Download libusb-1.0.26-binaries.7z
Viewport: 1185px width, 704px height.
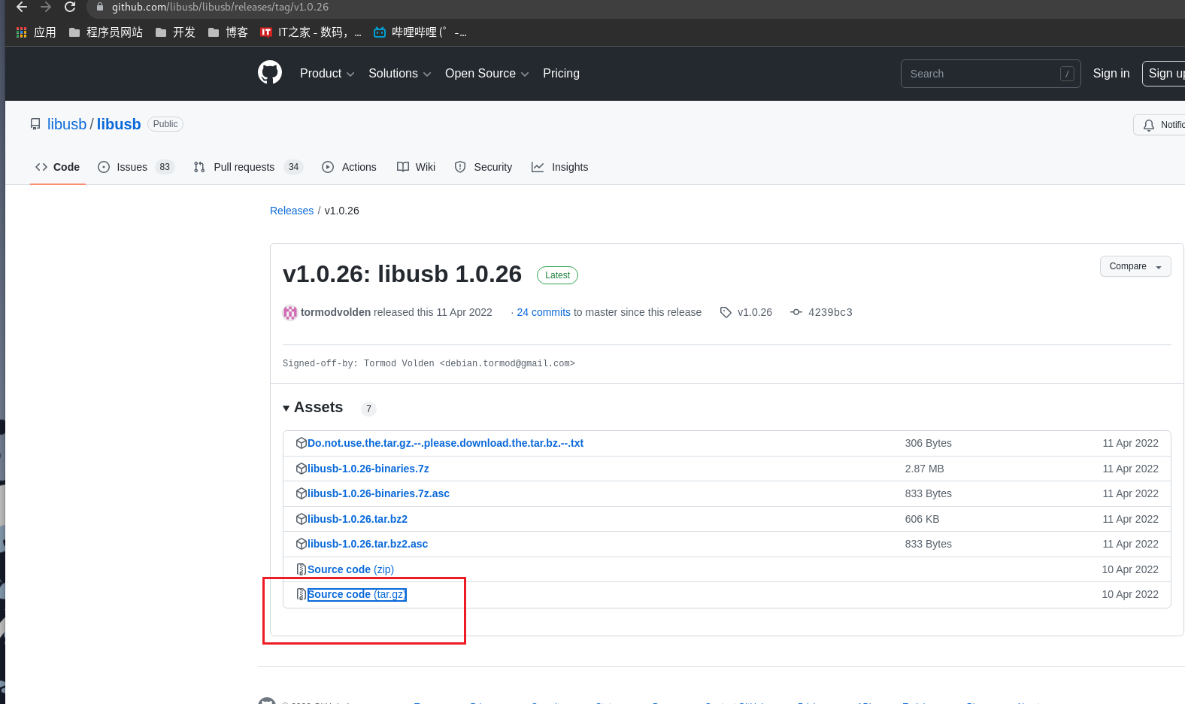click(368, 469)
